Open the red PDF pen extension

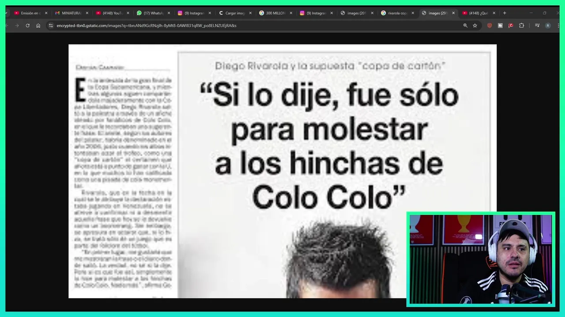click(x=511, y=26)
